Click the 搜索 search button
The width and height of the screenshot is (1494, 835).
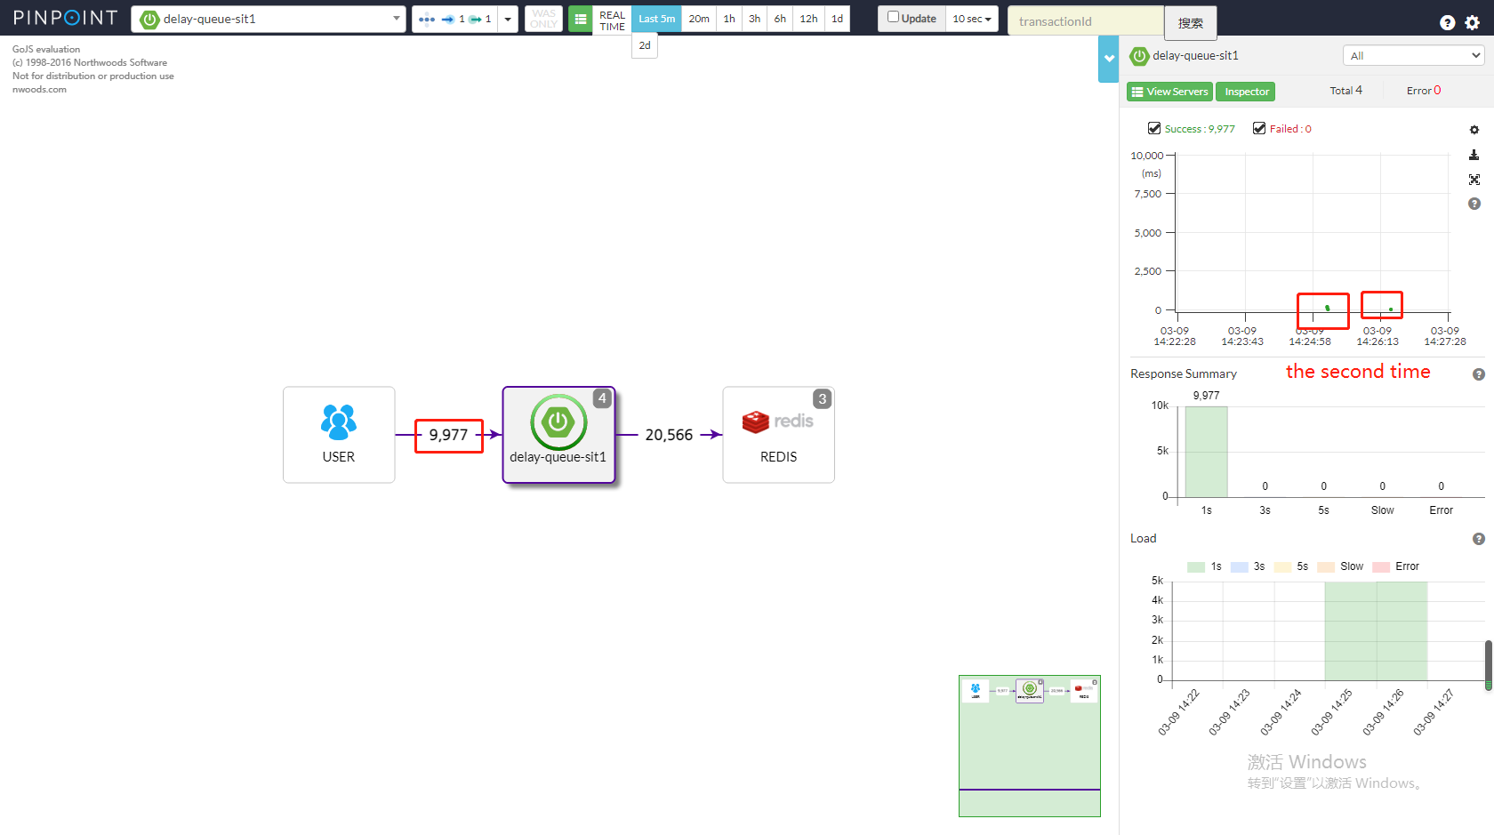(1190, 22)
